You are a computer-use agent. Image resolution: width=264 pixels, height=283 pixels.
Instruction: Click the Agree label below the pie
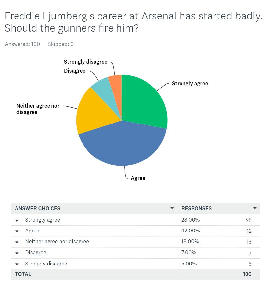(138, 178)
